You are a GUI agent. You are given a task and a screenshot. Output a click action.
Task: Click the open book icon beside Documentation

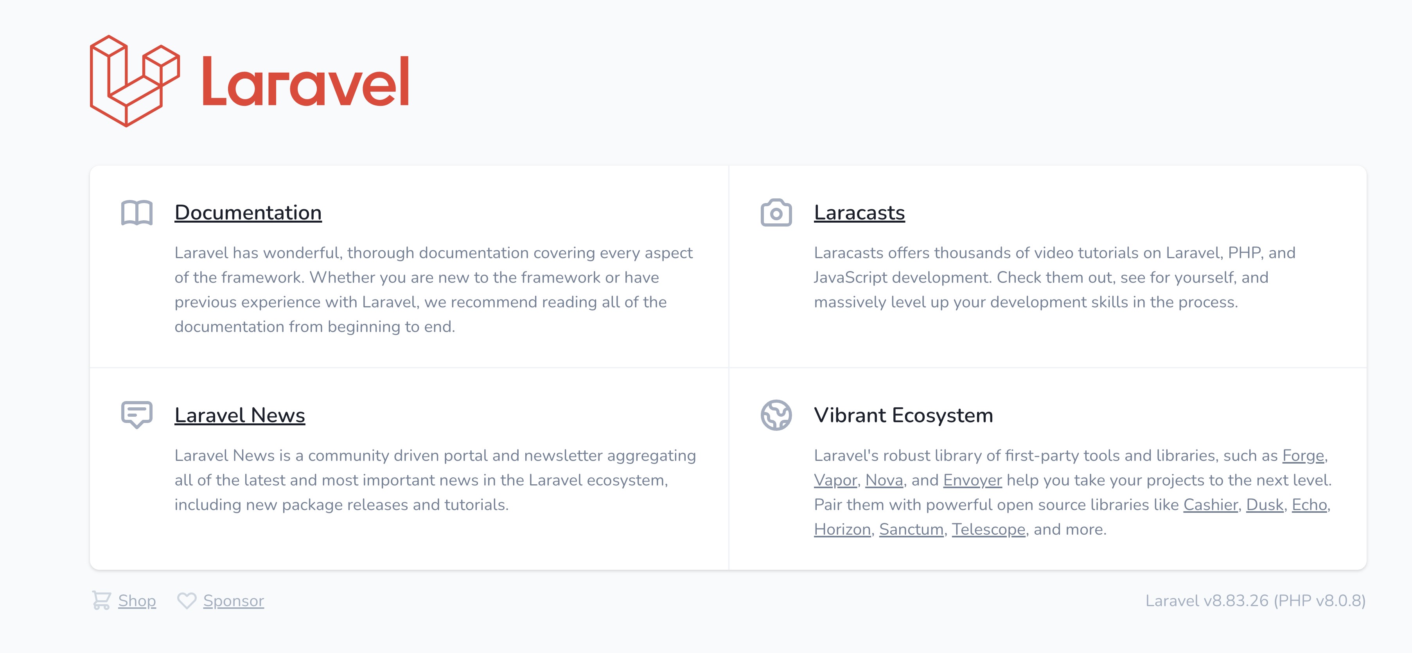click(x=137, y=212)
